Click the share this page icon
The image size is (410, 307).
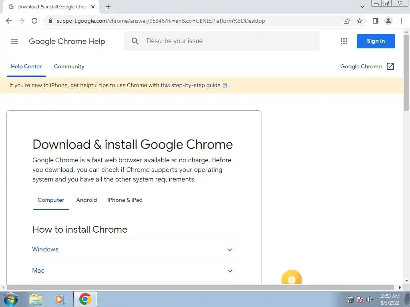click(347, 21)
